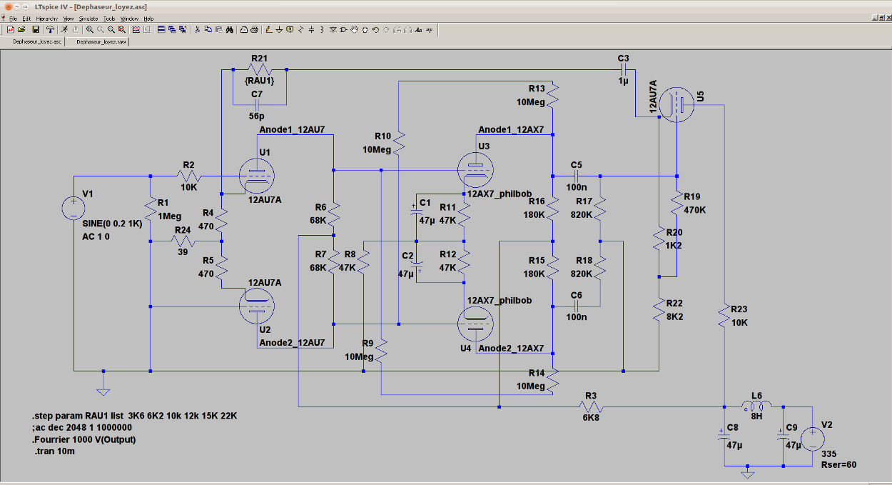The width and height of the screenshot is (892, 485).
Task: Click the SINE(0 0.2 1K) source value
Action: coord(113,224)
